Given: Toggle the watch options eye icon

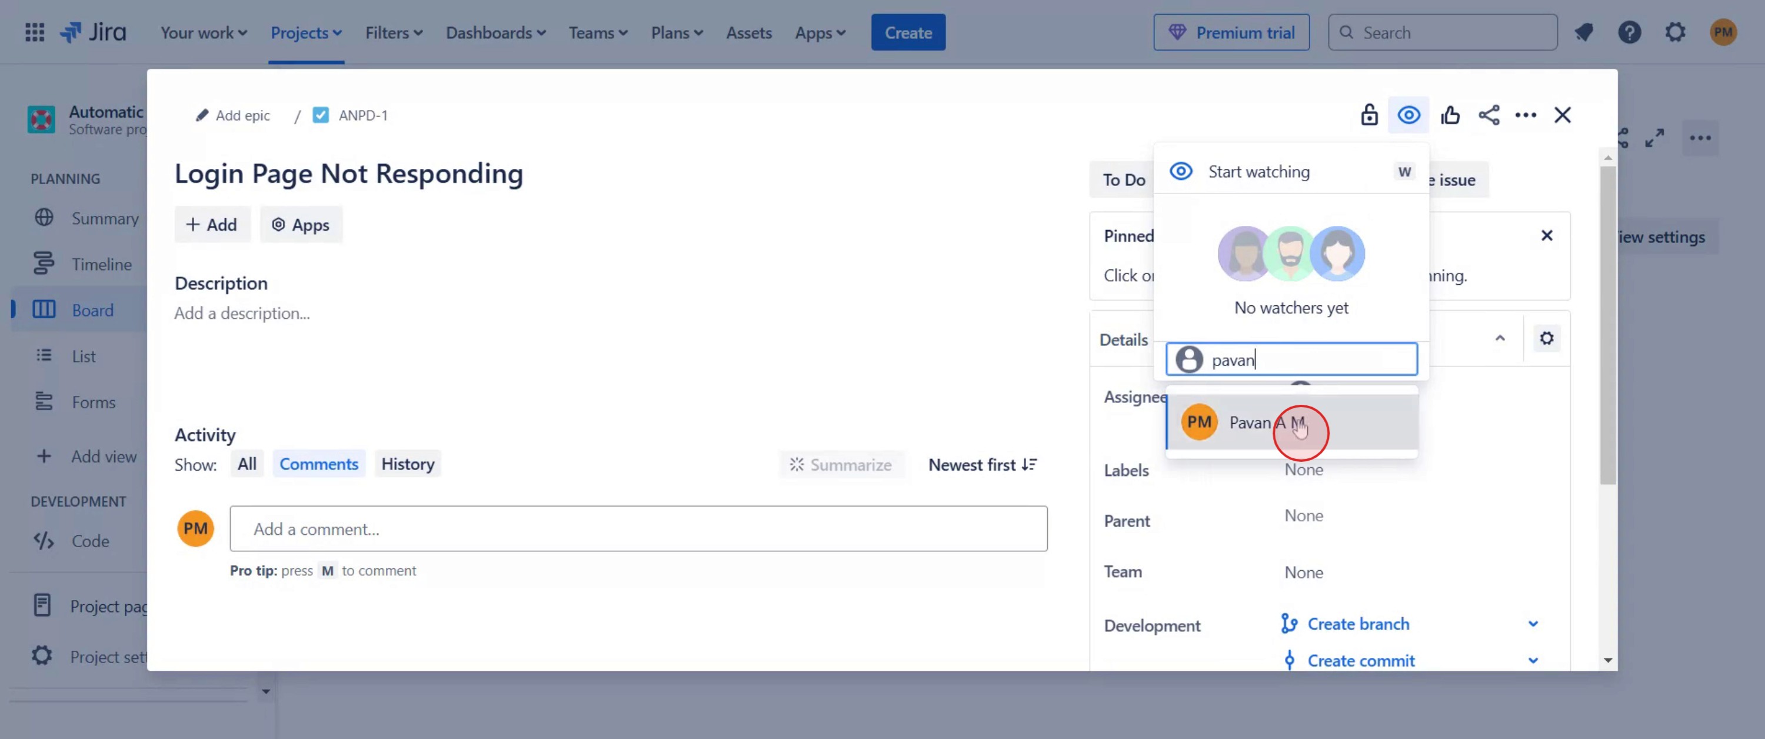Looking at the screenshot, I should pyautogui.click(x=1408, y=115).
